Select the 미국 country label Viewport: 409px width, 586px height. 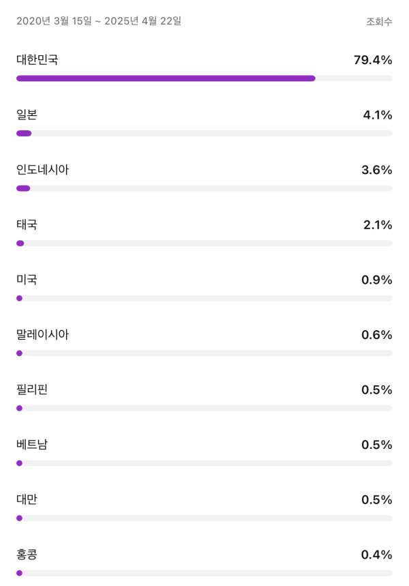[x=27, y=280]
